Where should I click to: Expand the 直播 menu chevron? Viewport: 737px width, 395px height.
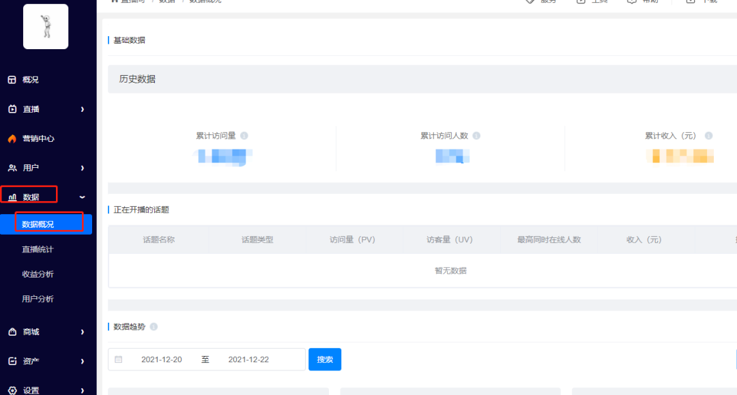tap(82, 109)
